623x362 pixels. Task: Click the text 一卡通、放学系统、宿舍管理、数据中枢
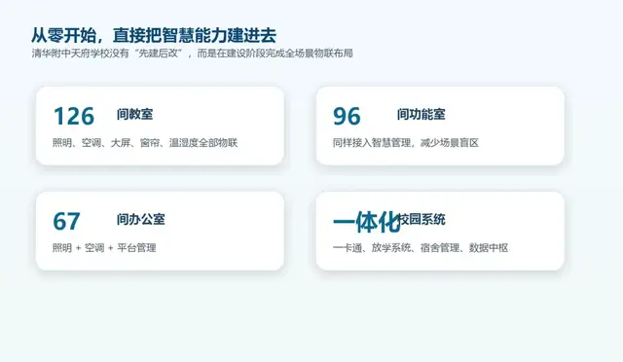coord(421,248)
